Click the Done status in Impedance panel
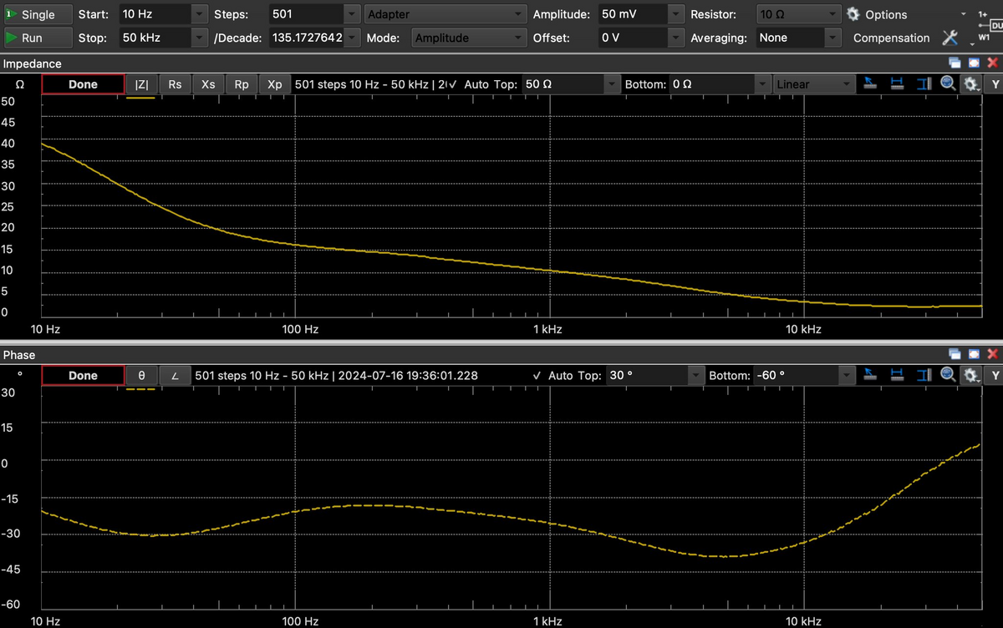1003x628 pixels. pos(83,84)
